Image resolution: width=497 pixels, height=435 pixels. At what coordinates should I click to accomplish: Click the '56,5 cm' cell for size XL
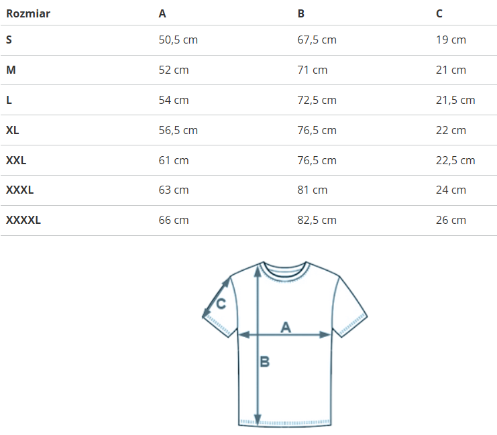point(178,130)
